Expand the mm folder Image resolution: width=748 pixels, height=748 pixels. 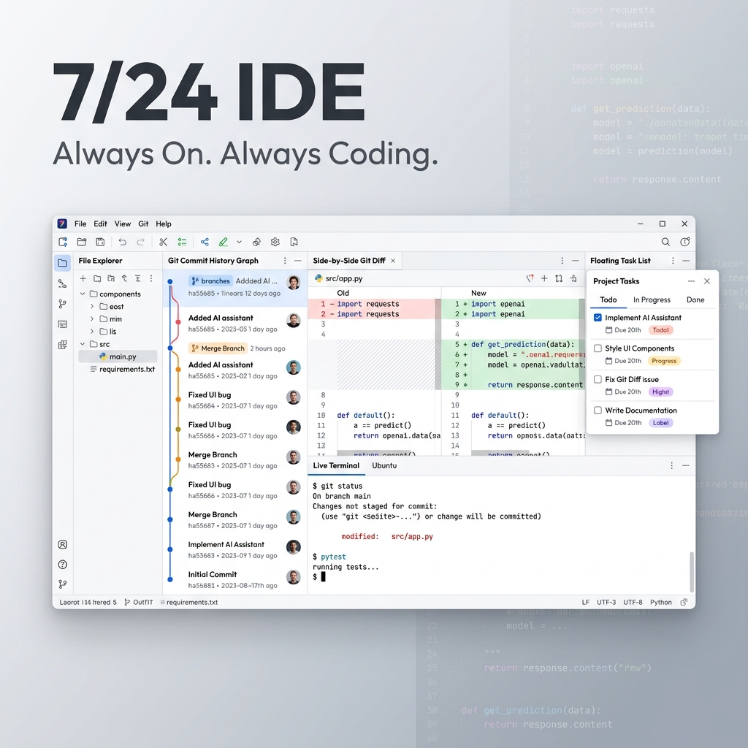coord(92,318)
